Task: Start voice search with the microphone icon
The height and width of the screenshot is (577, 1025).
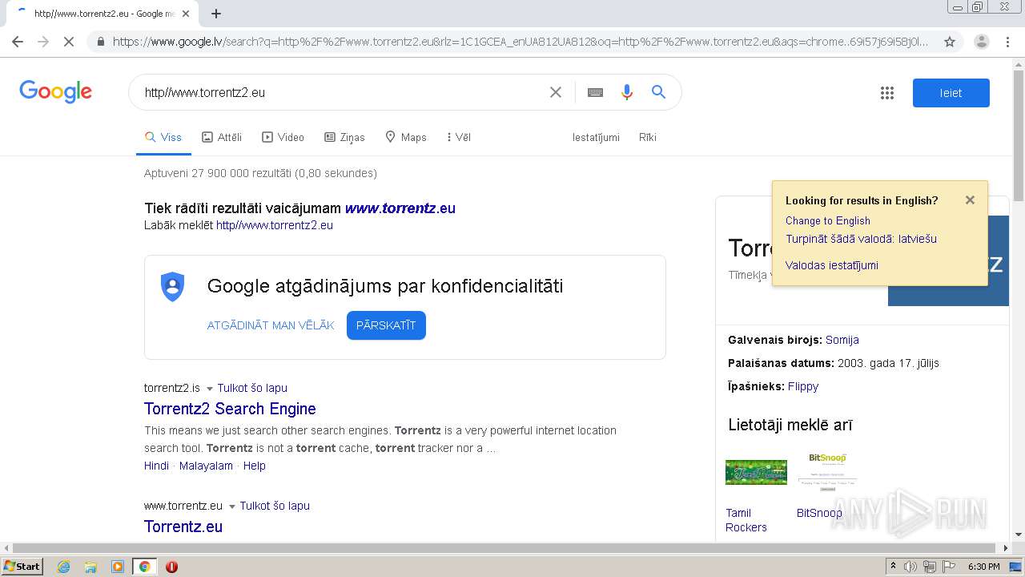Action: coord(627,92)
